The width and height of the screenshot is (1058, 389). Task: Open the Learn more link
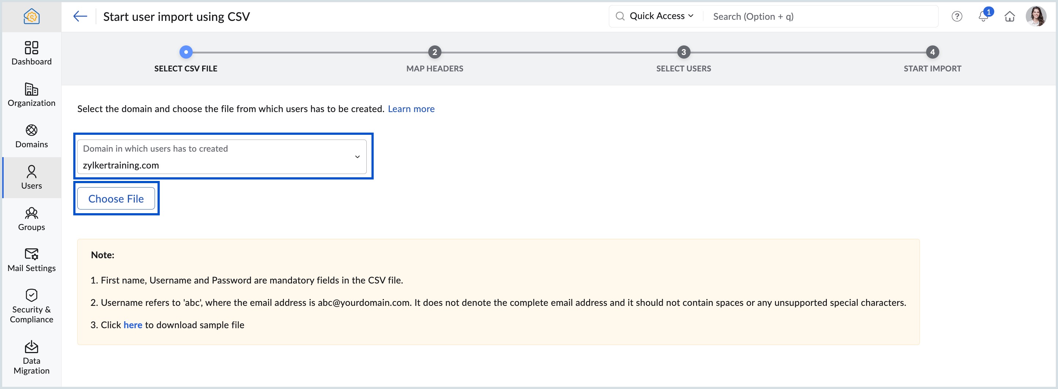(x=411, y=109)
